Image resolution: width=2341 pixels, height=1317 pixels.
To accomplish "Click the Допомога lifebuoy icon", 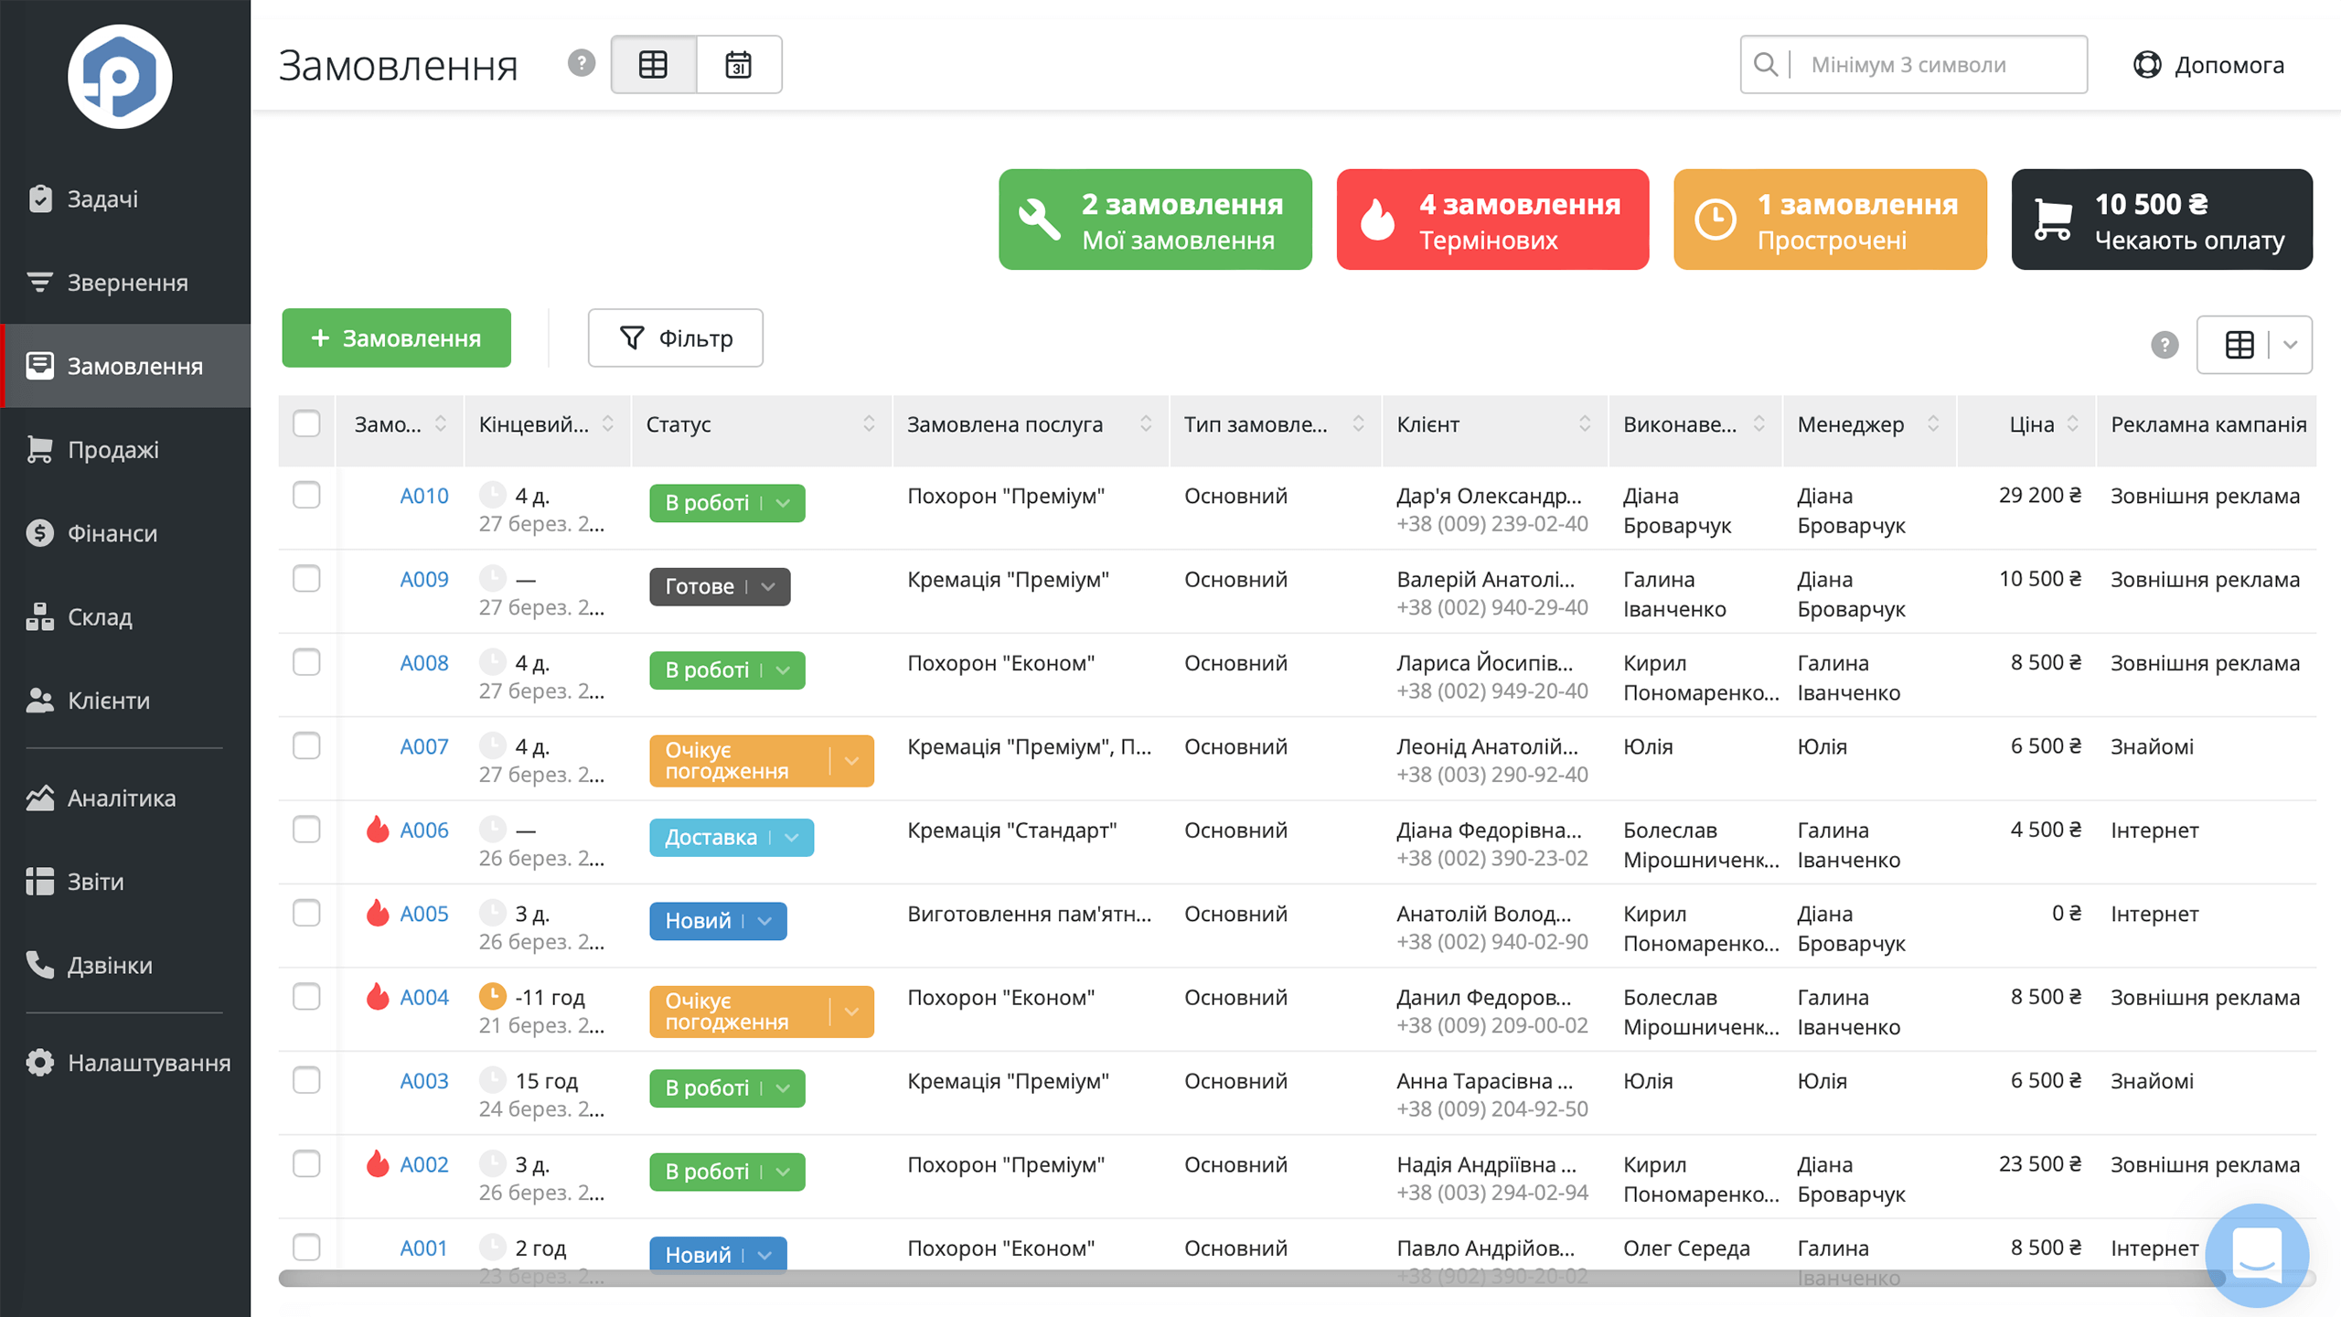I will click(2146, 65).
